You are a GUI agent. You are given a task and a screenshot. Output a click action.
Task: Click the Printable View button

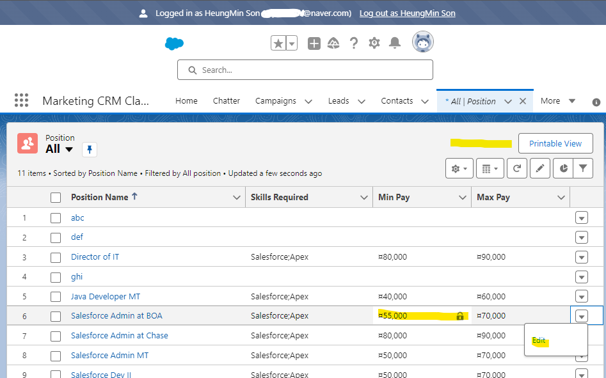click(x=555, y=144)
